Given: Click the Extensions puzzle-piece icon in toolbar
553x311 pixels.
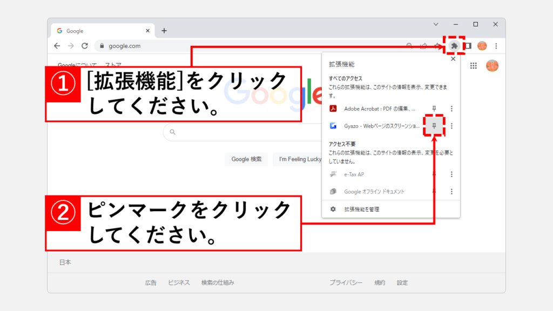Looking at the screenshot, I should (x=454, y=46).
